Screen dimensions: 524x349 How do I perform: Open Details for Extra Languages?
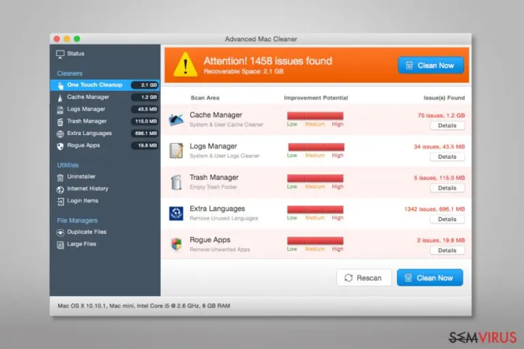(447, 219)
